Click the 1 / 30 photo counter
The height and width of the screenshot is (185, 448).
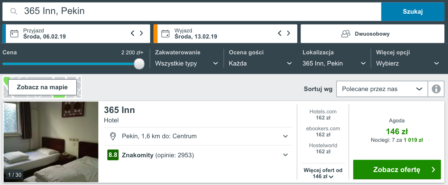pos(15,175)
